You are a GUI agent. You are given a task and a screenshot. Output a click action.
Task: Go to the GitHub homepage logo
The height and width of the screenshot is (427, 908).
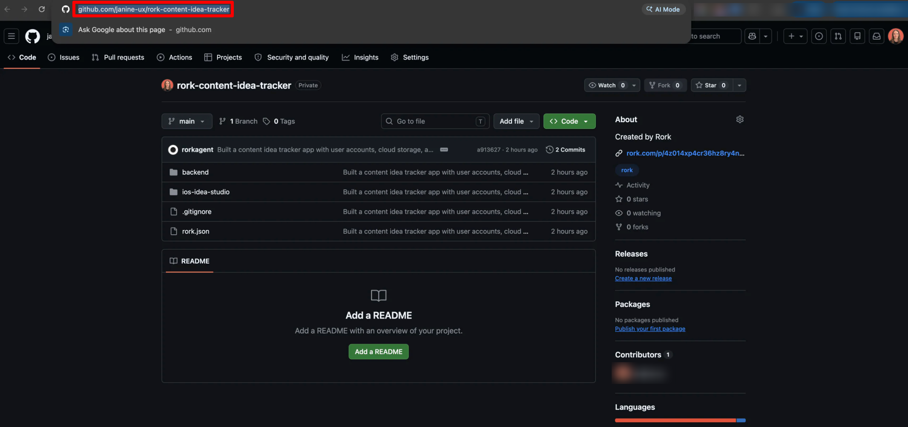[x=32, y=36]
